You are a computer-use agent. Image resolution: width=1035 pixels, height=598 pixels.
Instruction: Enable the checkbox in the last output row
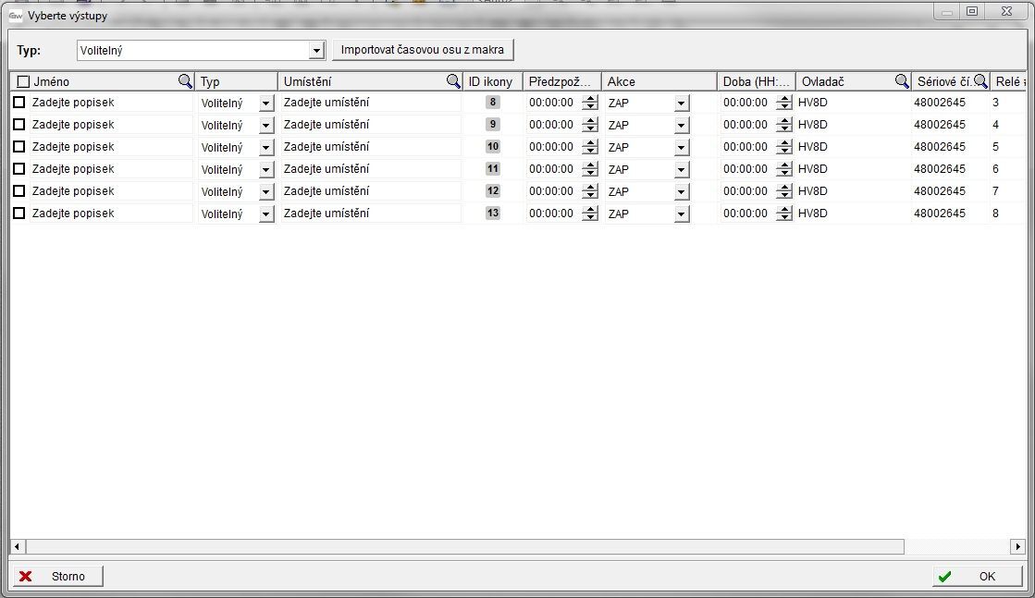[x=19, y=214]
